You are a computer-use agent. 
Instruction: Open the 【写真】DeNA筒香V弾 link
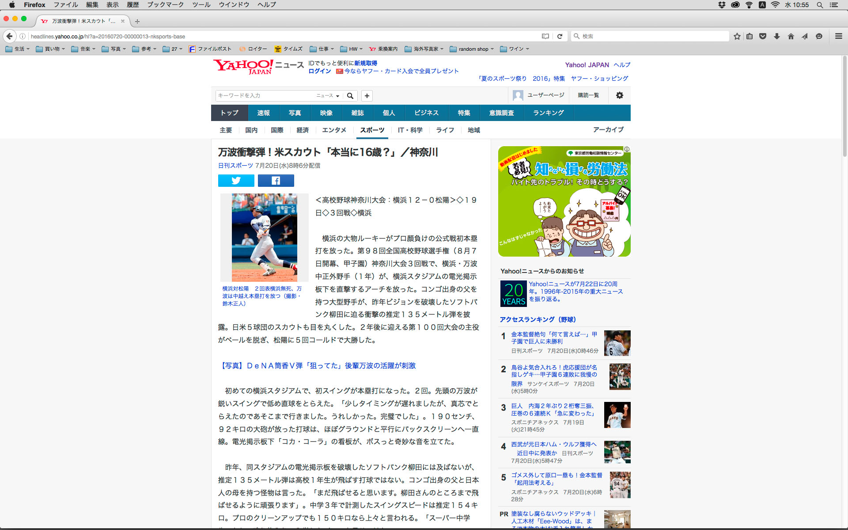[x=317, y=366]
